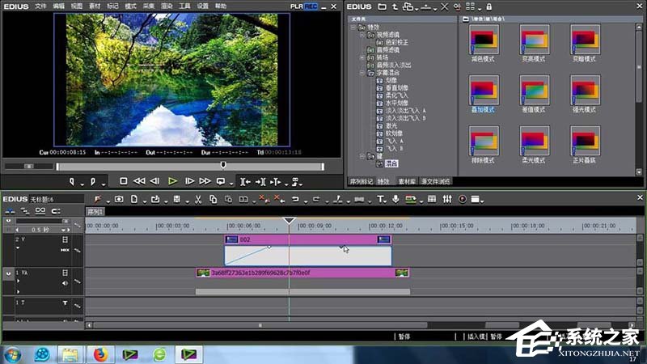This screenshot has width=647, height=364.
Task: Collapse the 字幕混合 folder in effects tree
Action: point(362,73)
